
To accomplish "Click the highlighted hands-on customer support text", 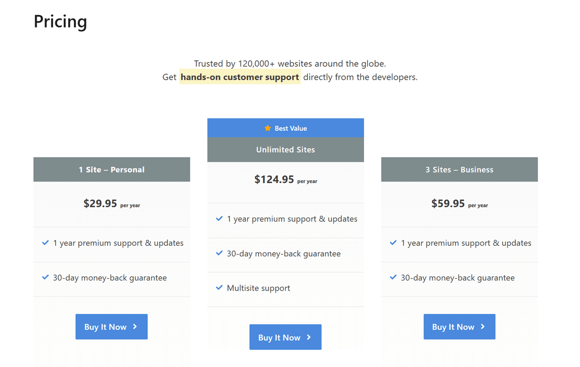I will (240, 77).
